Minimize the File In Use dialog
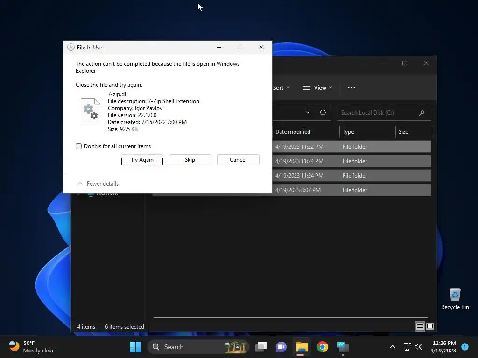Viewport: 478px width, 358px height. click(219, 47)
